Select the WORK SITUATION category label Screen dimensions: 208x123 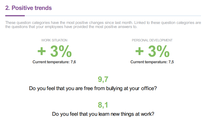[x=54, y=40]
